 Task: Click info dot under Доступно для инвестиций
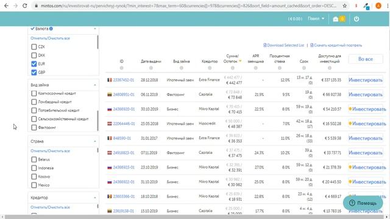point(330,68)
